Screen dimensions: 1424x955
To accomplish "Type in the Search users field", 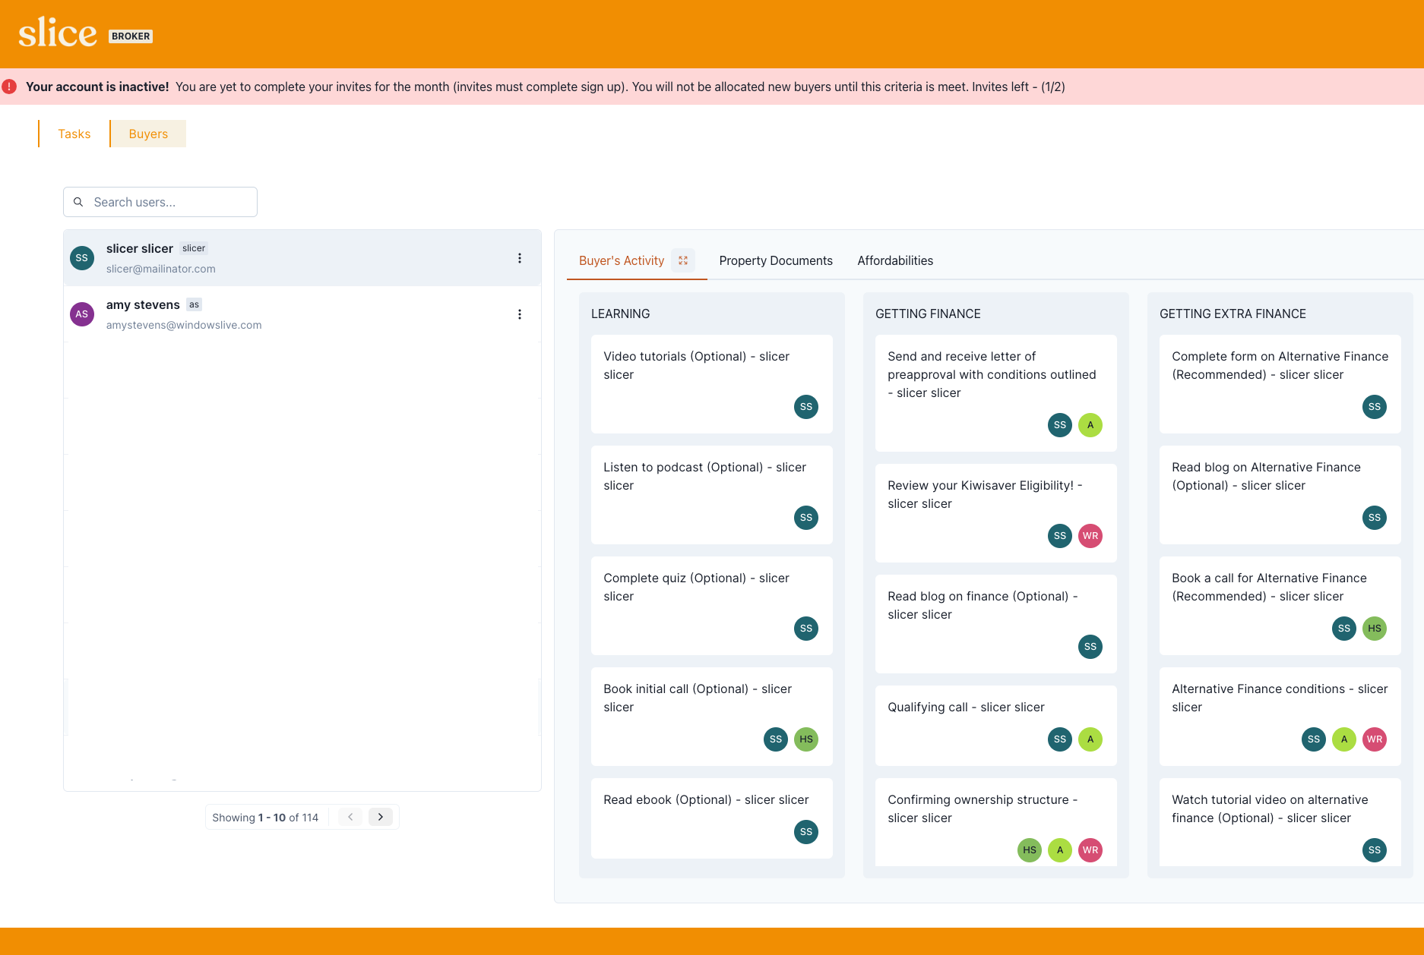I will (171, 202).
